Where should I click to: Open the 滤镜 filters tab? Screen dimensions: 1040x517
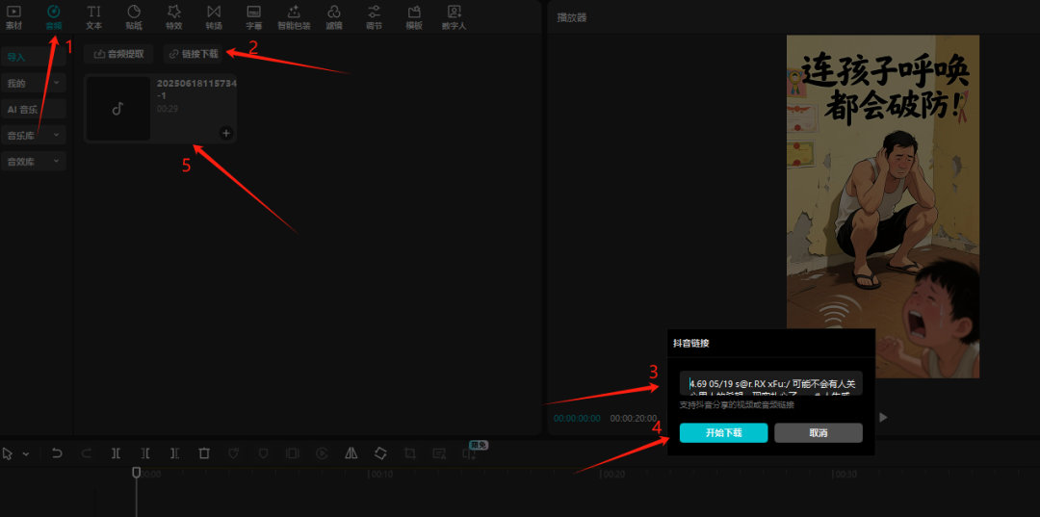(x=334, y=17)
